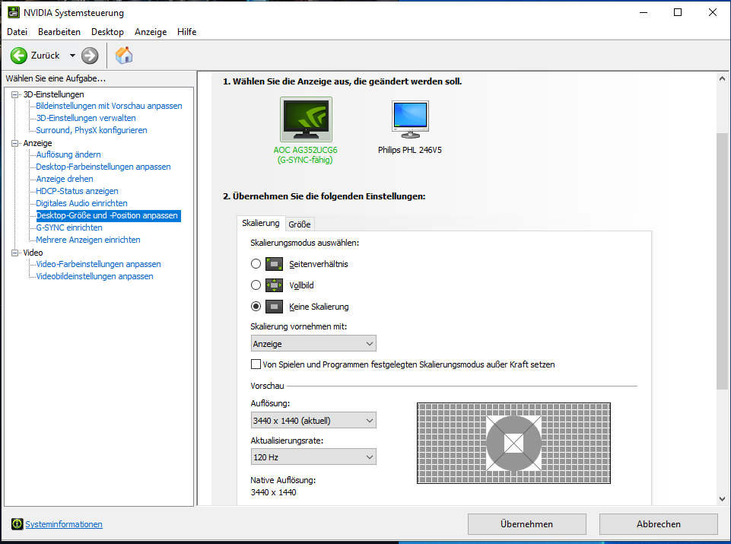Screen dimensions: 731x544
Task: Collapse the Video tree node
Action: 15,253
